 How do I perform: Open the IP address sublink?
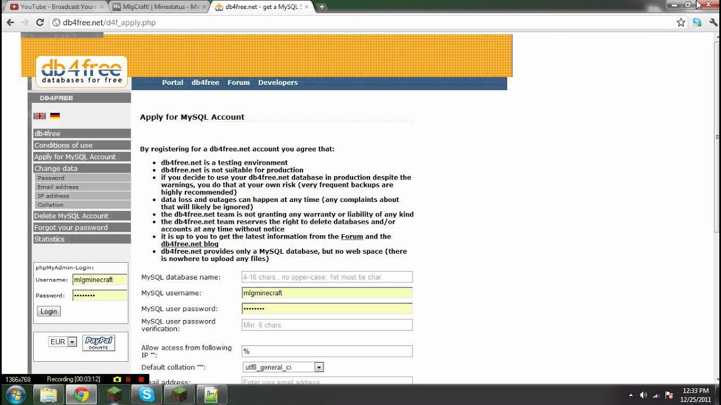(82, 196)
